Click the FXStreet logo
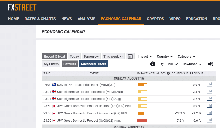220x128 pixels. click(x=22, y=7)
